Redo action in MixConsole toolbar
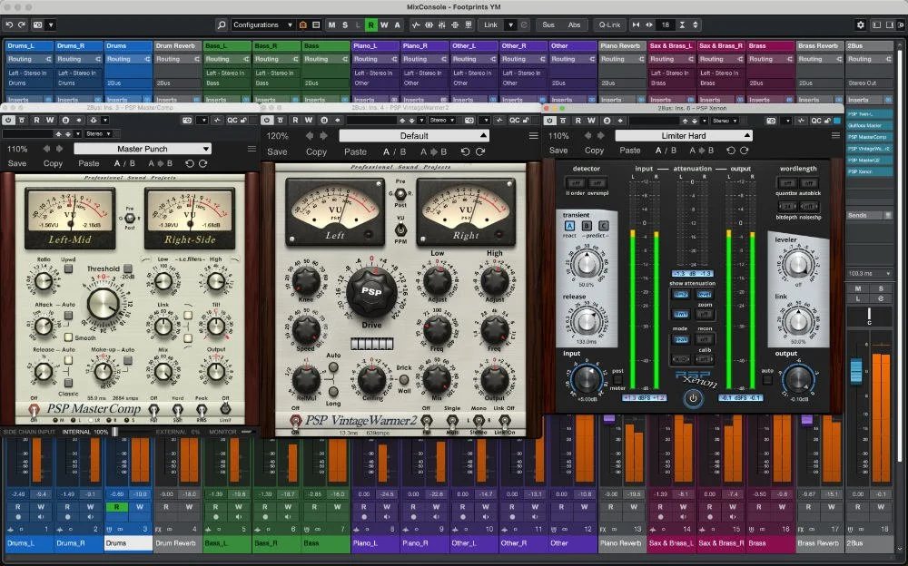The height and width of the screenshot is (566, 908). 22,24
